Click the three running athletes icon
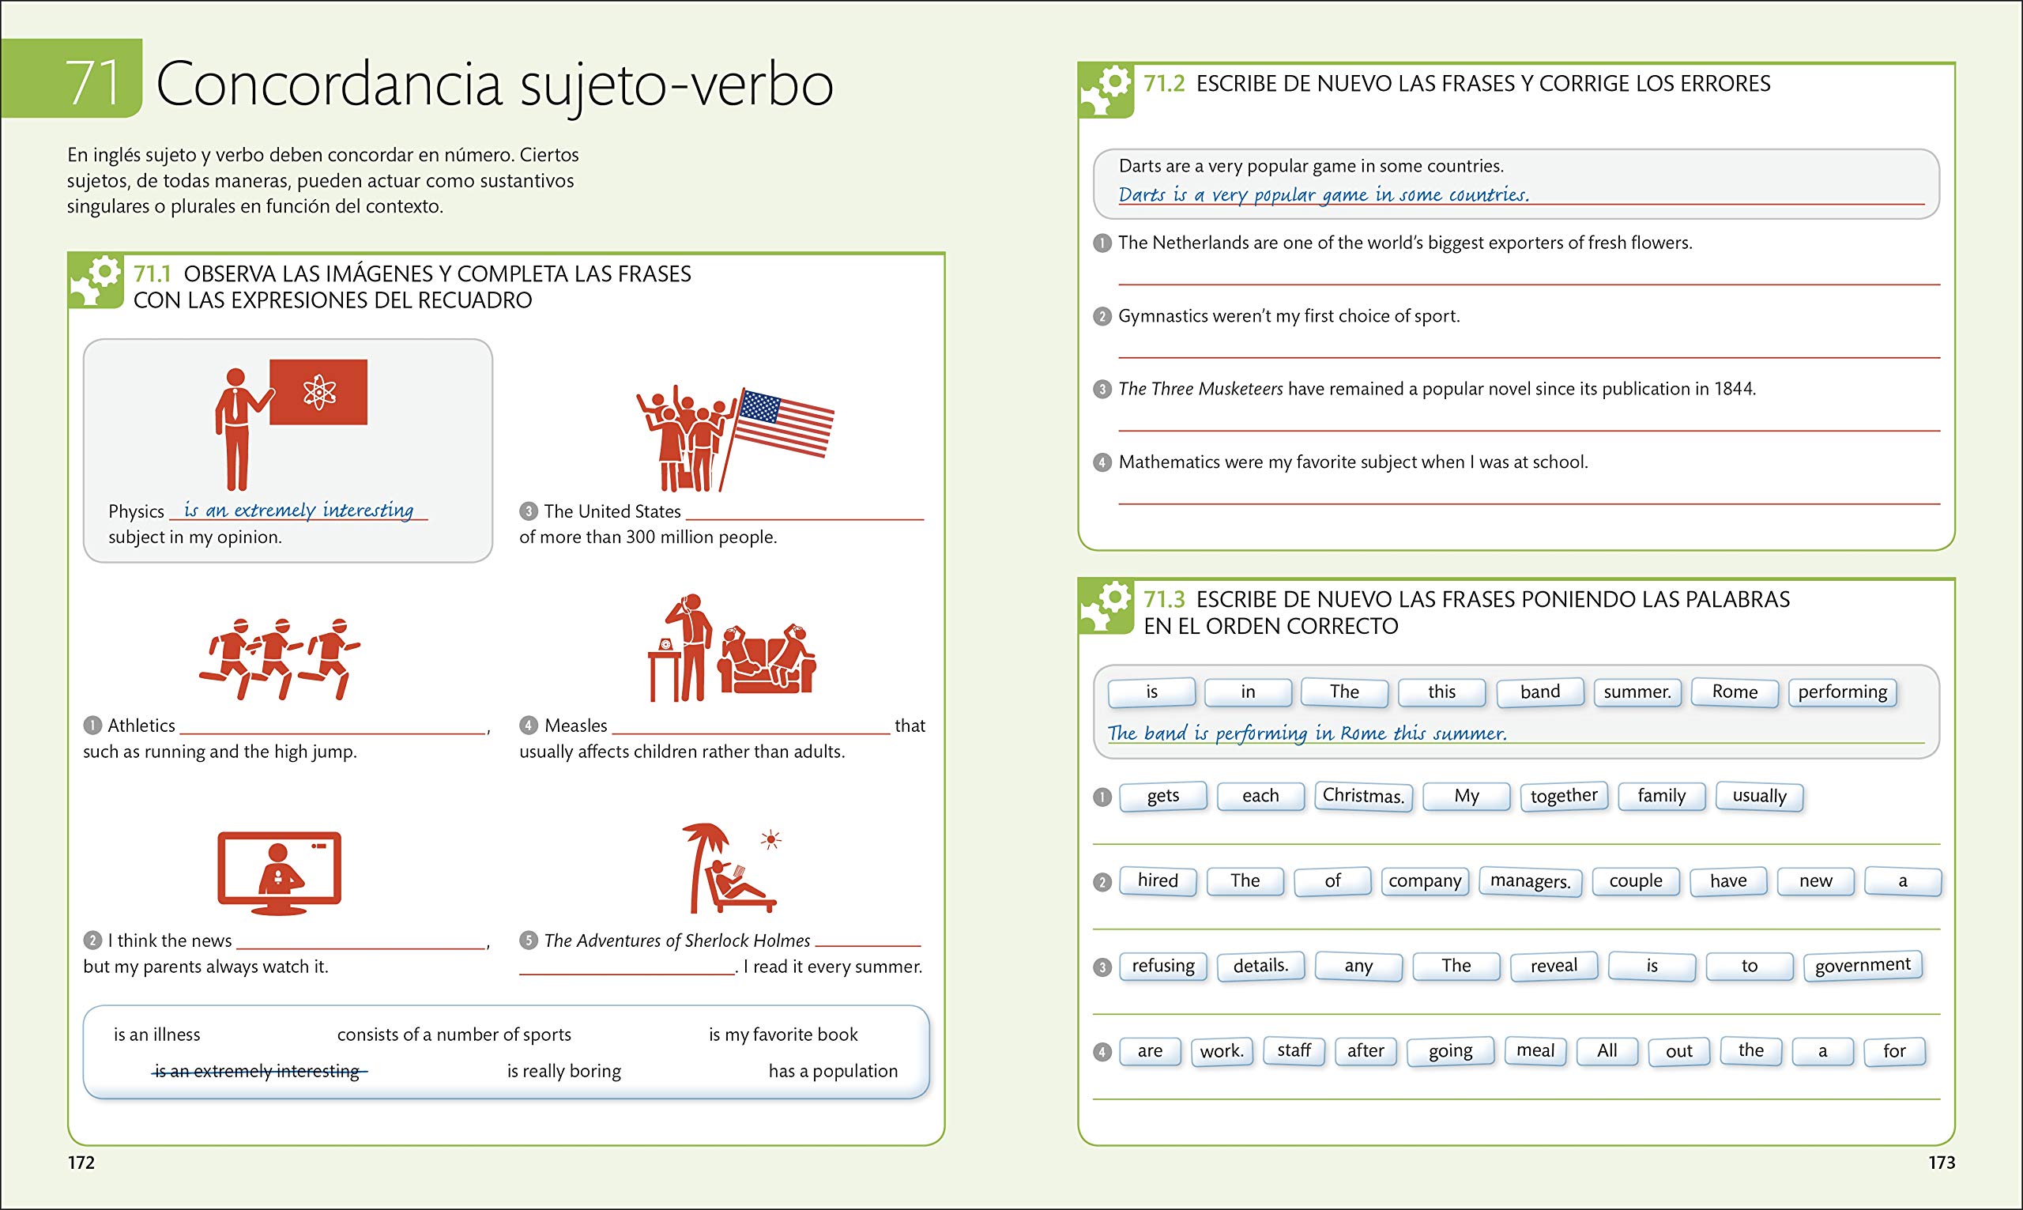The height and width of the screenshot is (1210, 2023). (x=279, y=659)
